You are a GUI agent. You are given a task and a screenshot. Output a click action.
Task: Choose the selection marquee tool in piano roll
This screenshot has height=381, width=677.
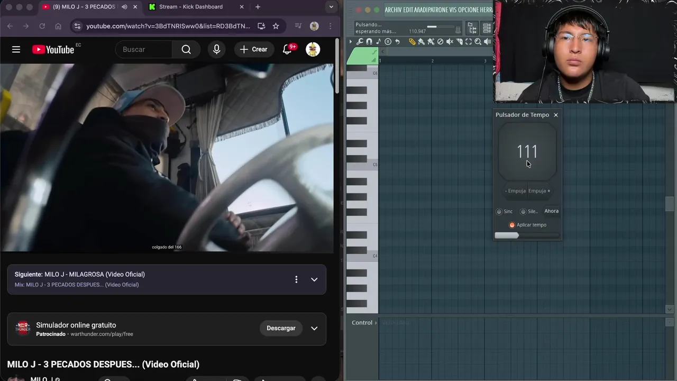tap(469, 42)
